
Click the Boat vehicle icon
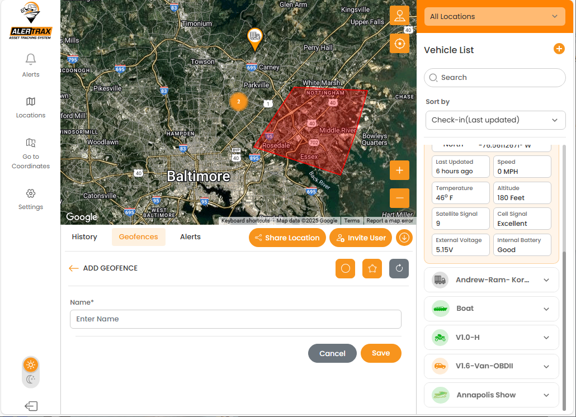[x=440, y=309]
